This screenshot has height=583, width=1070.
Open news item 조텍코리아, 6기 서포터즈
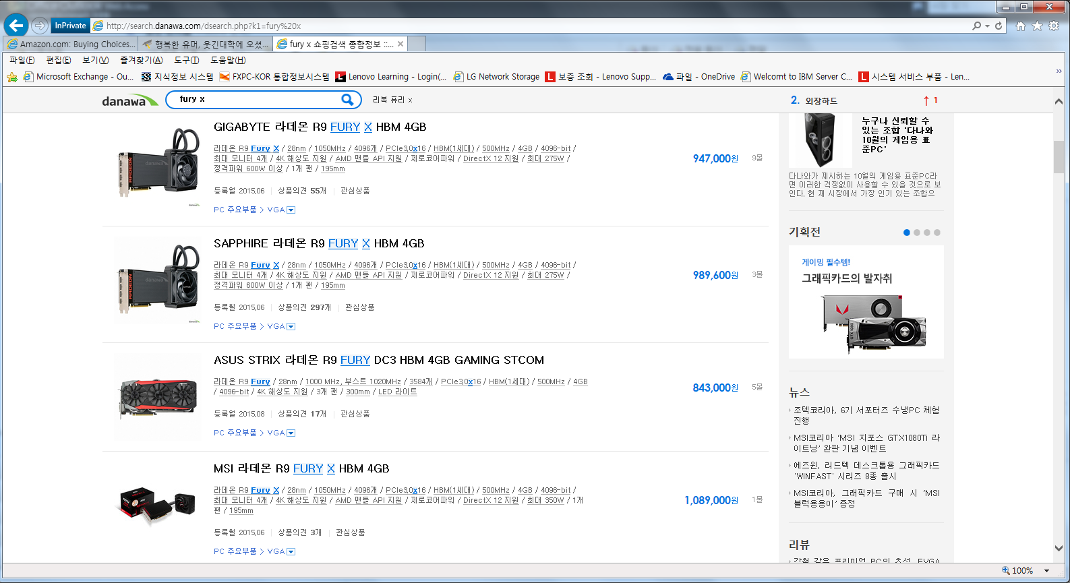point(866,415)
